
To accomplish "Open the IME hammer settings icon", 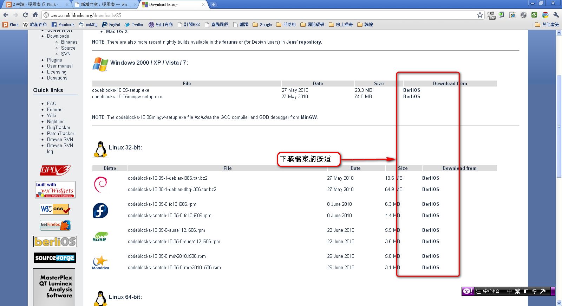I will 543,291.
